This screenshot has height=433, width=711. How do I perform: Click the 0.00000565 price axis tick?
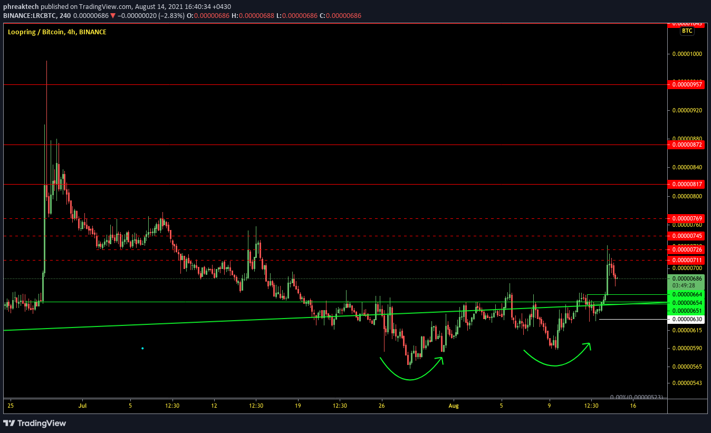point(688,367)
